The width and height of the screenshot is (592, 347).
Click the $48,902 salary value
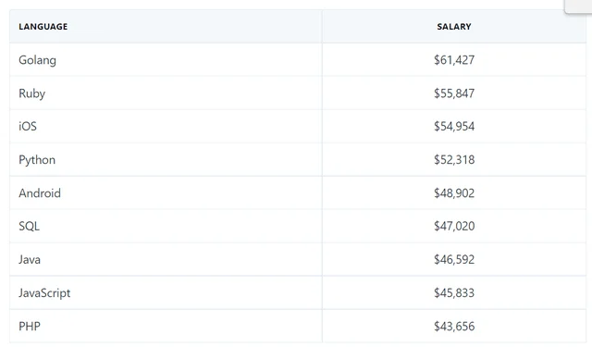point(454,193)
